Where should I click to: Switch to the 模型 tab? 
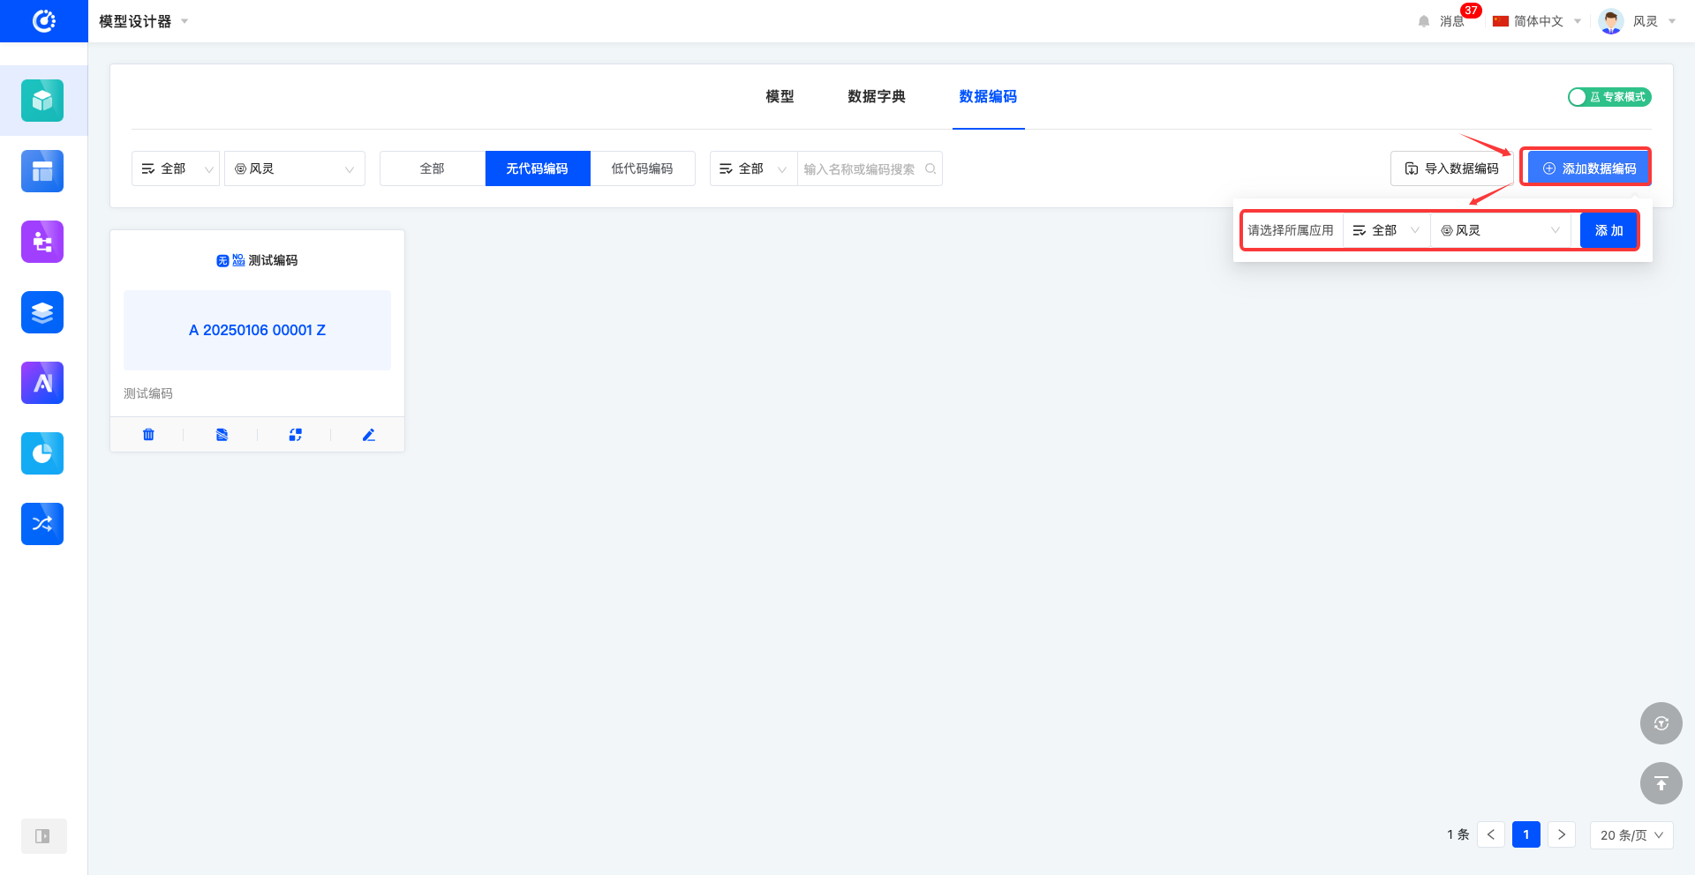[x=780, y=96]
